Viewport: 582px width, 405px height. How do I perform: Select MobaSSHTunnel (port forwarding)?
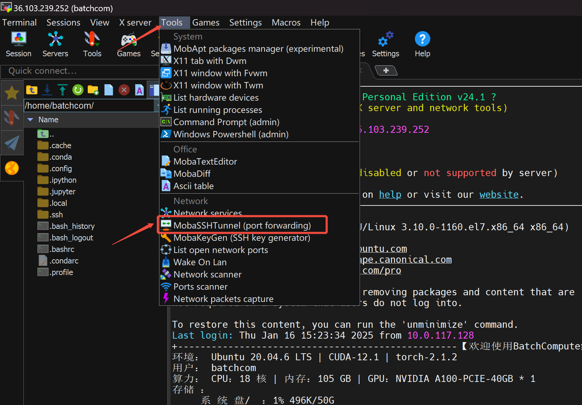242,225
